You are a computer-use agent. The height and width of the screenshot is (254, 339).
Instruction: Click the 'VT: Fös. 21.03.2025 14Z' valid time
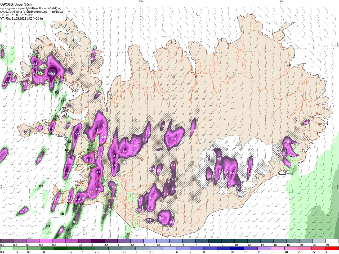[16, 19]
